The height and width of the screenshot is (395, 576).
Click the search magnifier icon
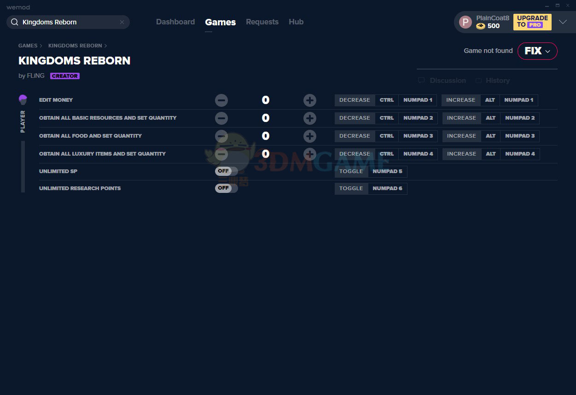(15, 22)
